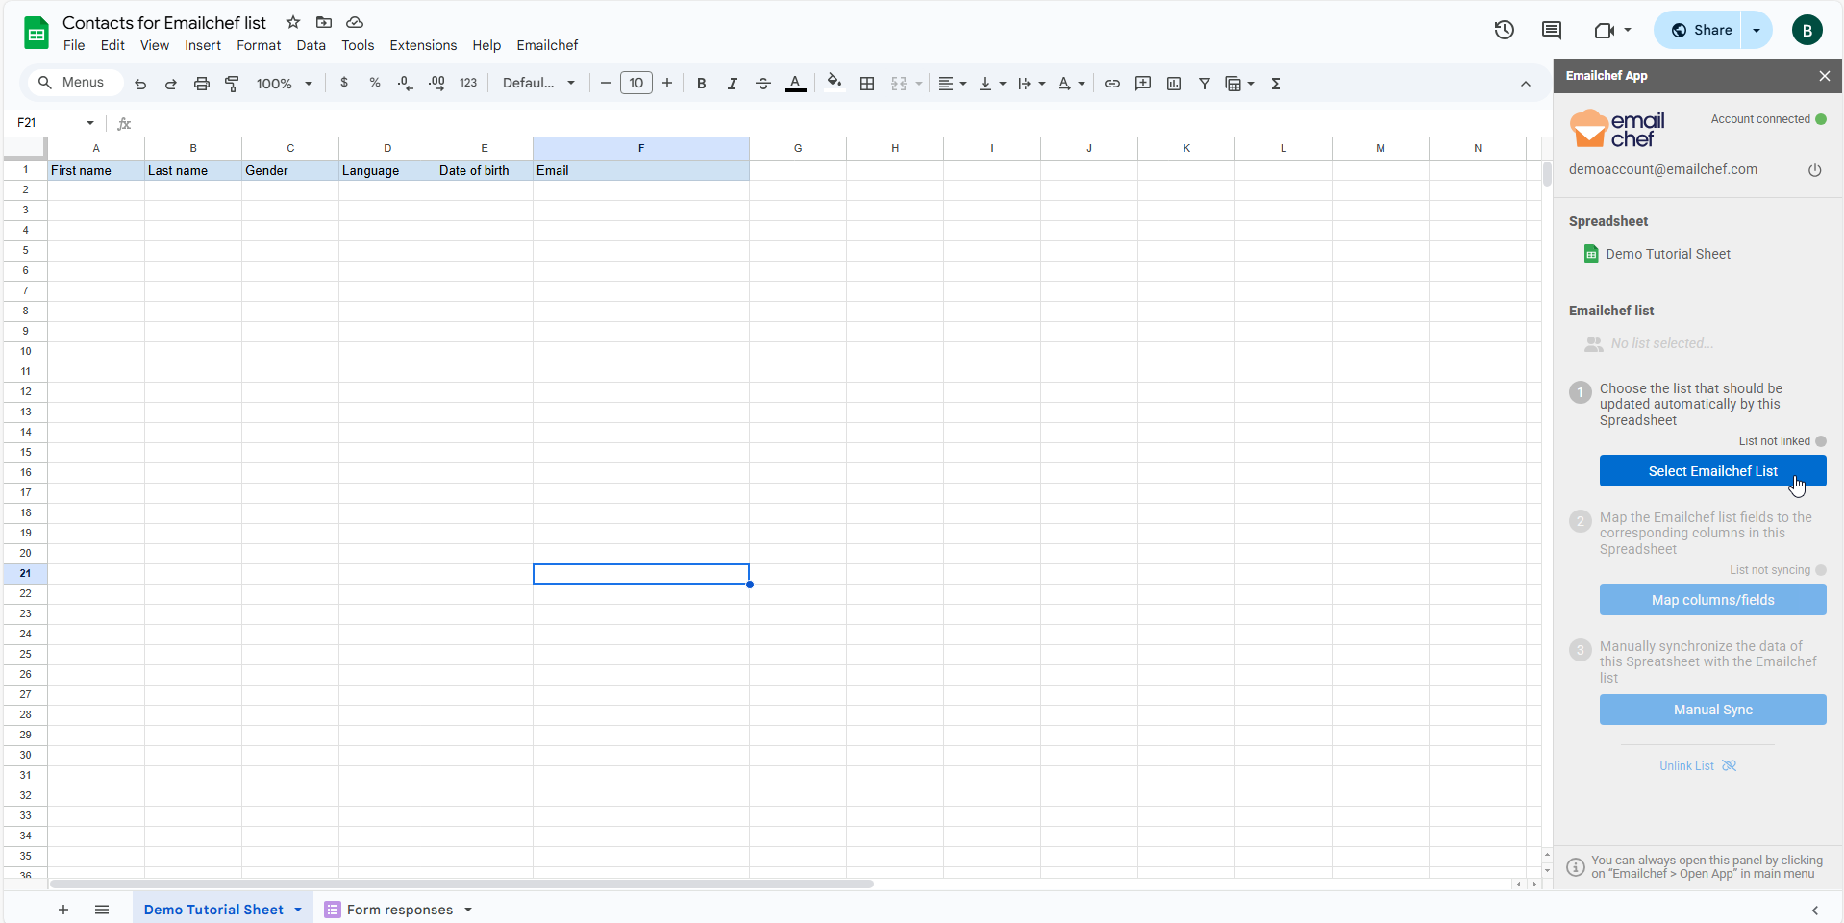Click the Share button
The image size is (1844, 923).
pyautogui.click(x=1703, y=30)
